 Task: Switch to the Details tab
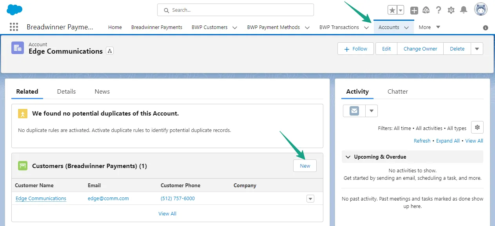pos(66,92)
